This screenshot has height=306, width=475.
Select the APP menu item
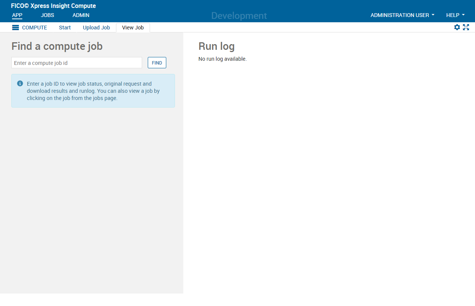(17, 15)
